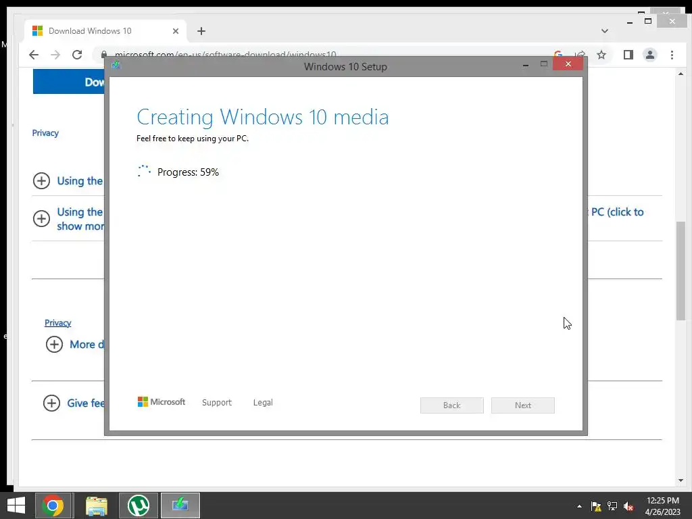The height and width of the screenshot is (519, 692).
Task: Open the Support link in Setup
Action: tap(217, 403)
